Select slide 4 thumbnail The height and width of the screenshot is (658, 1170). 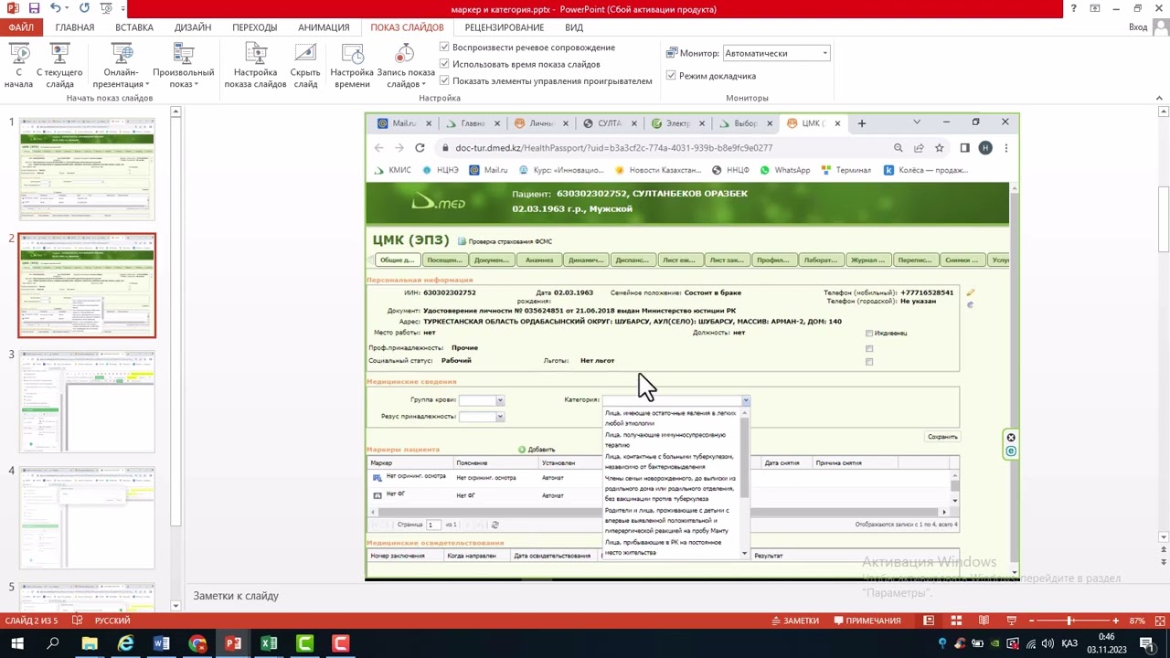pos(87,517)
